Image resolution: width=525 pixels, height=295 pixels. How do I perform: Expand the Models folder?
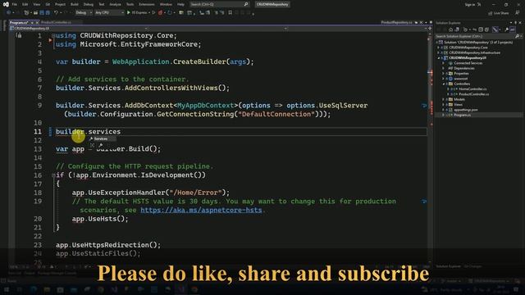(443, 99)
